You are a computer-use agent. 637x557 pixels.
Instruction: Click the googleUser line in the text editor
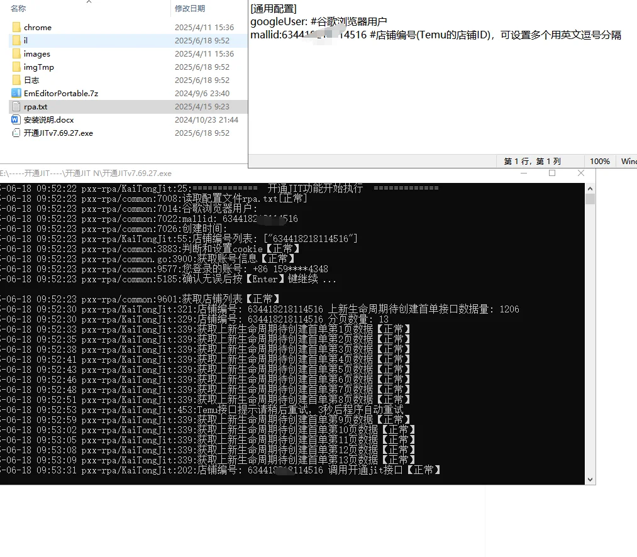(x=318, y=21)
